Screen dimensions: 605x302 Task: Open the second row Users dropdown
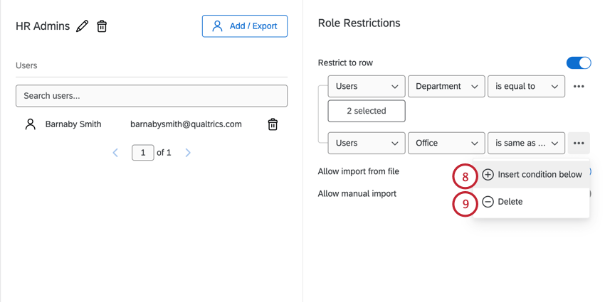click(x=366, y=143)
